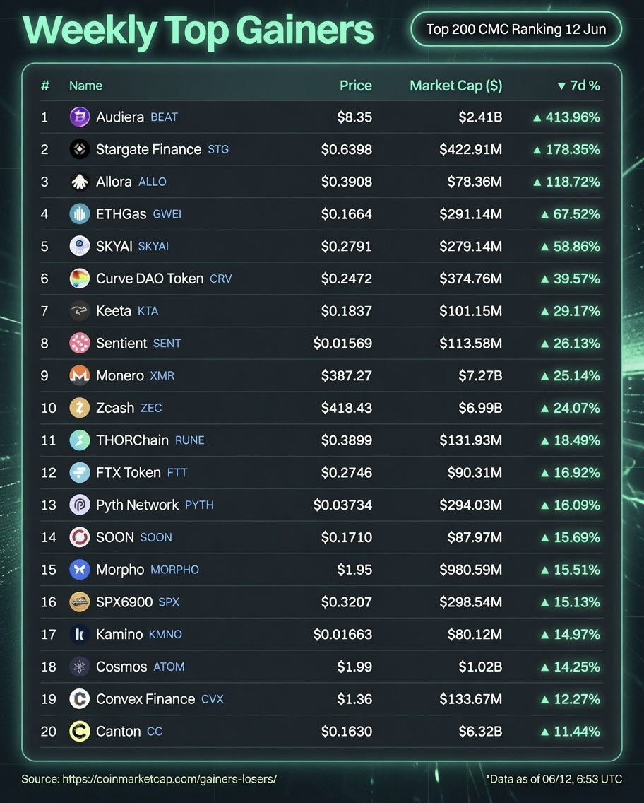Click the KMNO ticker symbol
644x803 pixels.
coord(165,634)
